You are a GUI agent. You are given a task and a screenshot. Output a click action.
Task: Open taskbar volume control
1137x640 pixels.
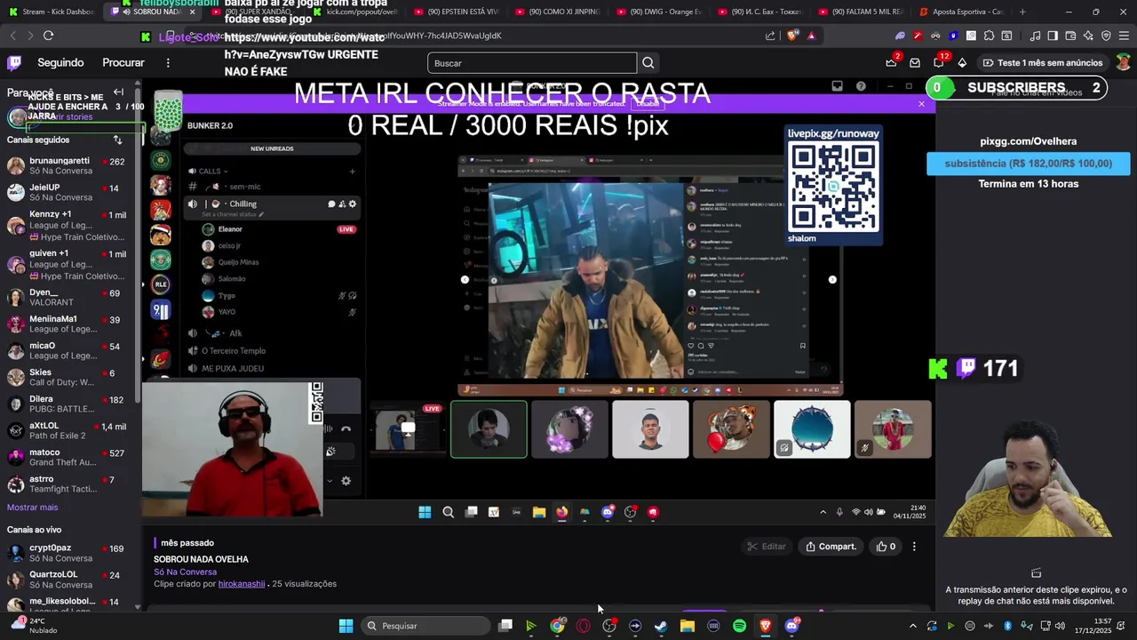coord(1060,626)
